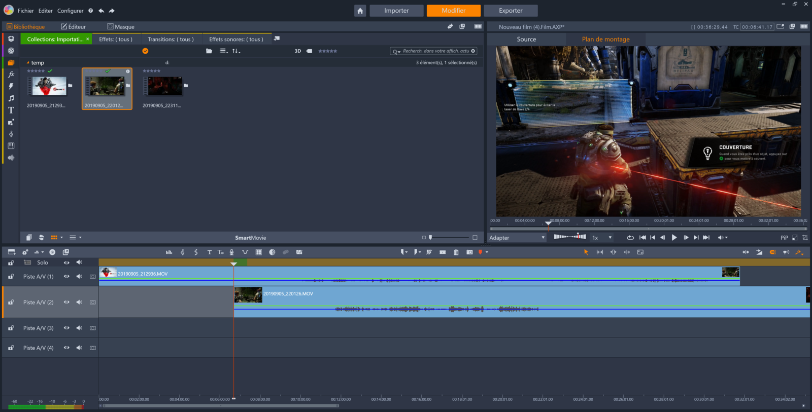This screenshot has width=812, height=412.
Task: Mute audio on Piste A/V (4)
Action: tap(79, 348)
